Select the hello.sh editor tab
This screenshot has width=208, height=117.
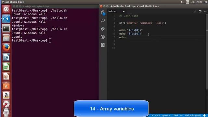click(x=112, y=11)
